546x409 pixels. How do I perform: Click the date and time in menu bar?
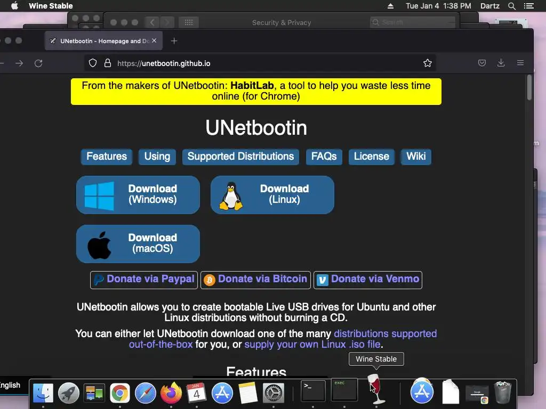tap(438, 6)
